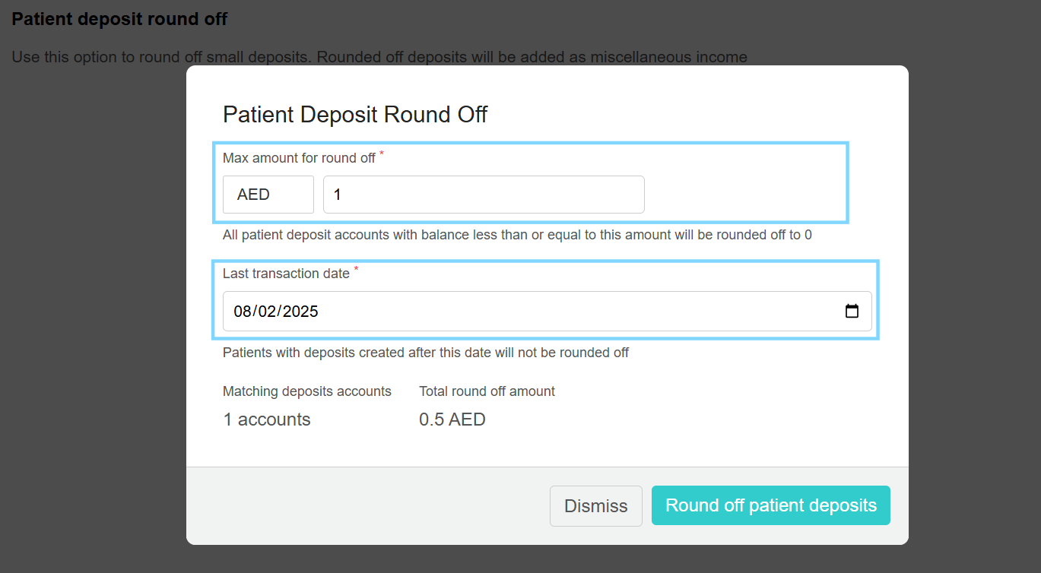Click the miscellaneous income description text
Viewport: 1041px width, 573px height.
(x=379, y=57)
